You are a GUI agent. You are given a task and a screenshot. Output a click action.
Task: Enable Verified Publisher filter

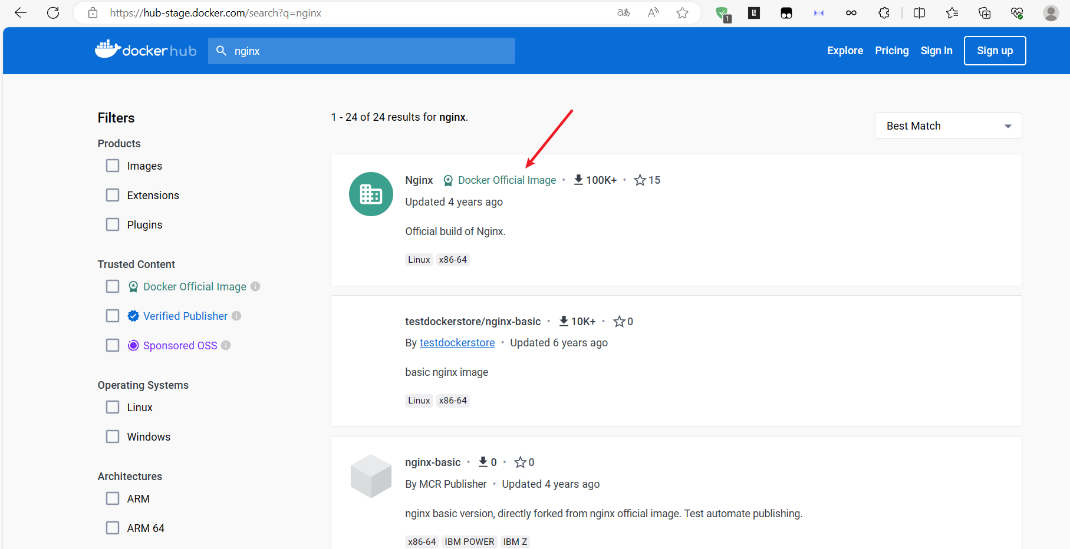113,316
